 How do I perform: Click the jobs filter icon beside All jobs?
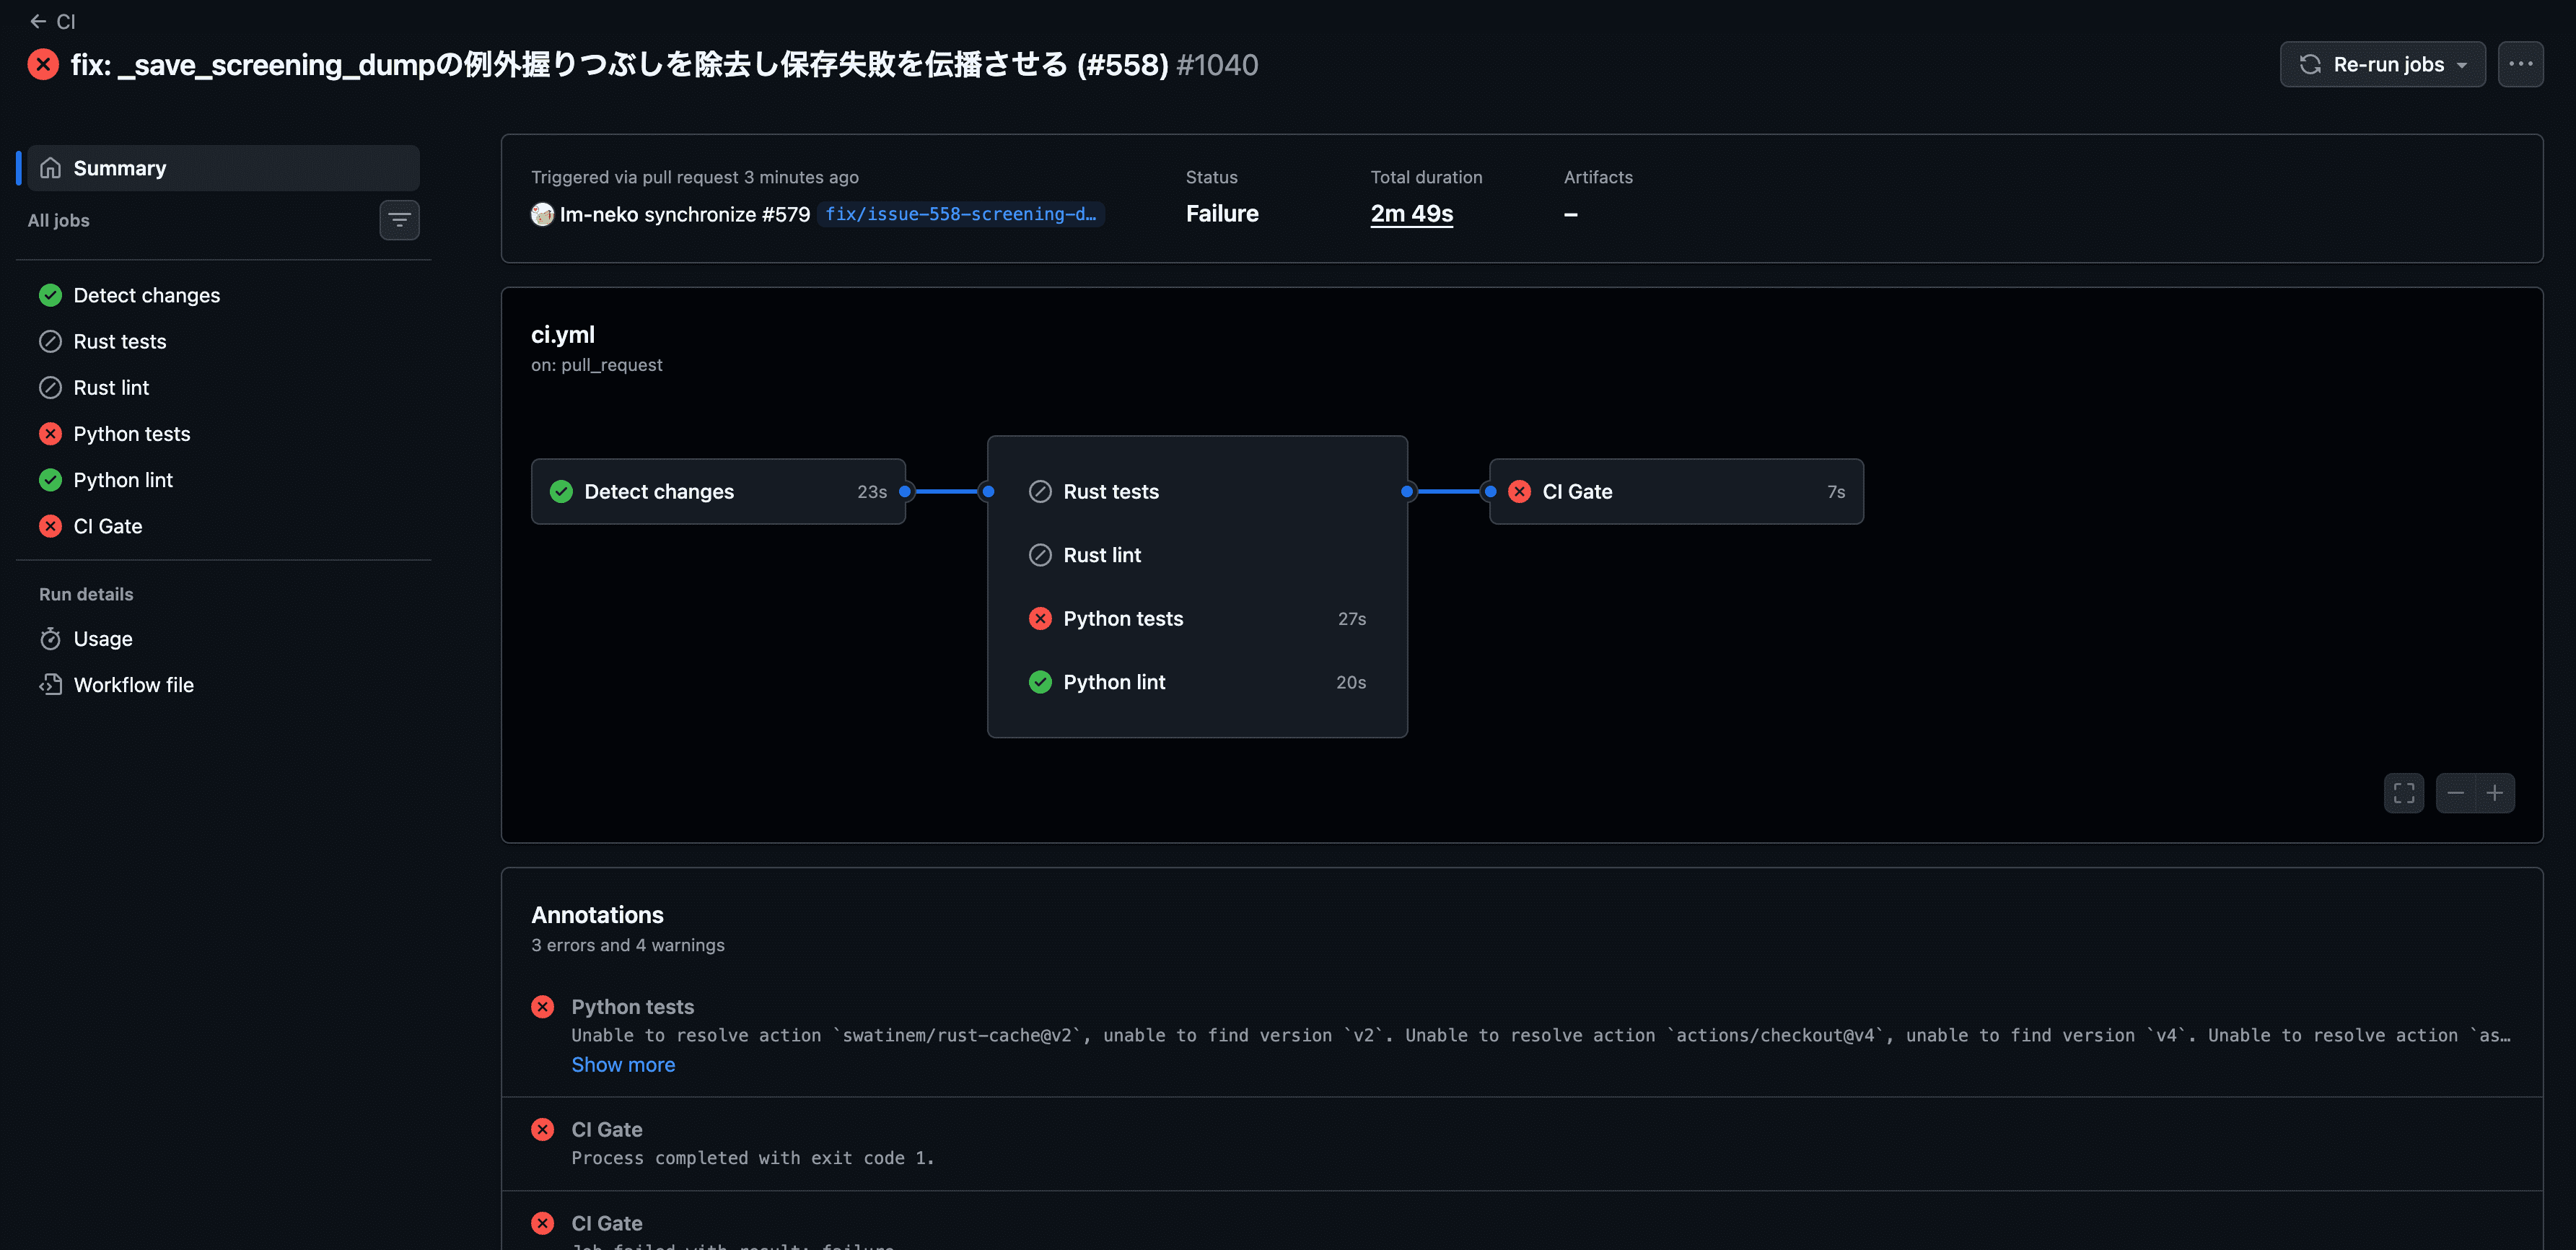[399, 220]
